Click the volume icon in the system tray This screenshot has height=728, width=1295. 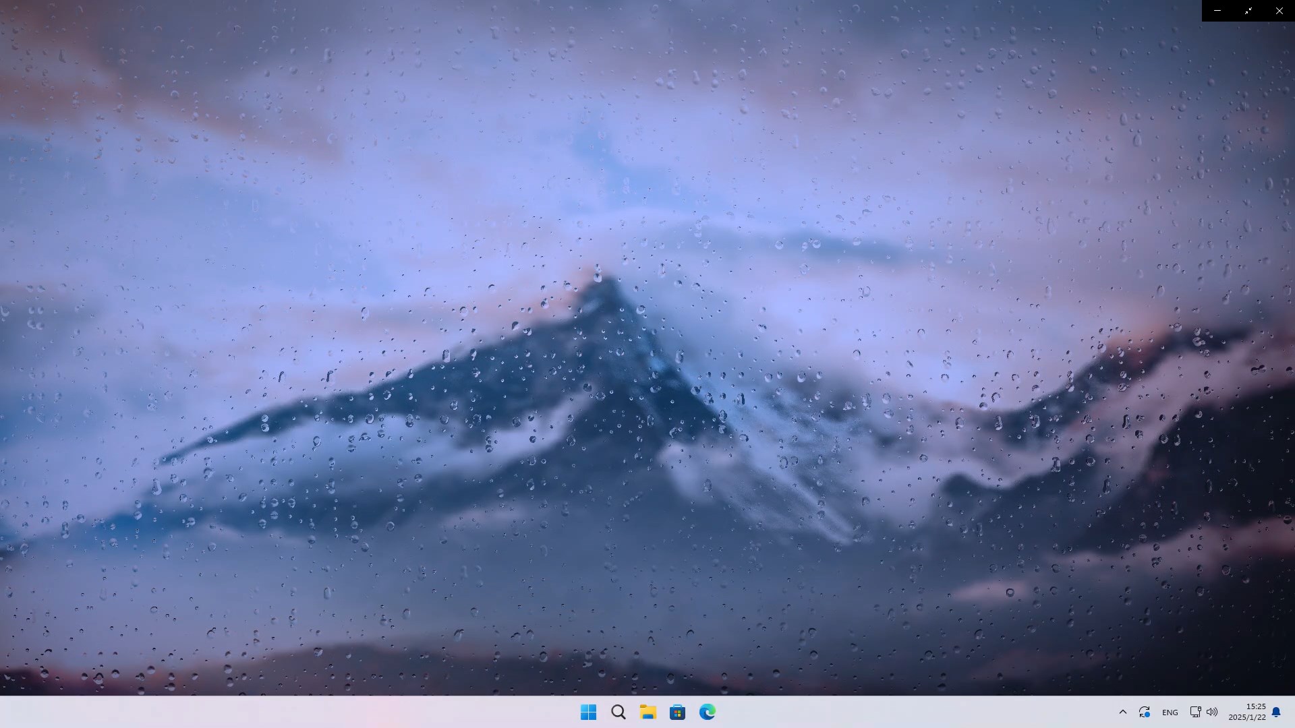pyautogui.click(x=1212, y=712)
